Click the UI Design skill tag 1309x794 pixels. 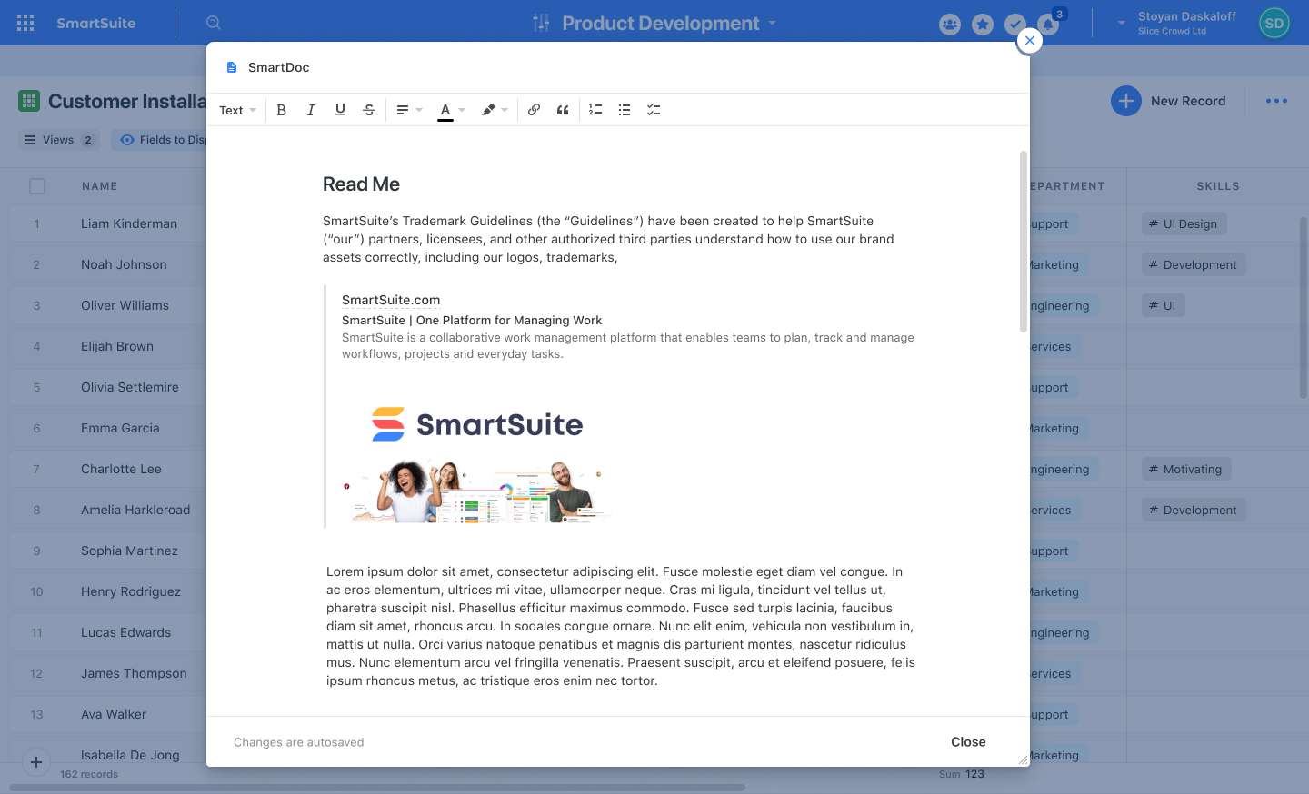[1184, 223]
